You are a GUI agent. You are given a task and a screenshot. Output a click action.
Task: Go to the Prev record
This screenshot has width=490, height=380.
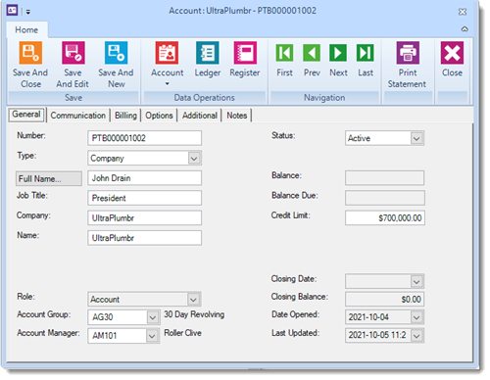point(312,53)
